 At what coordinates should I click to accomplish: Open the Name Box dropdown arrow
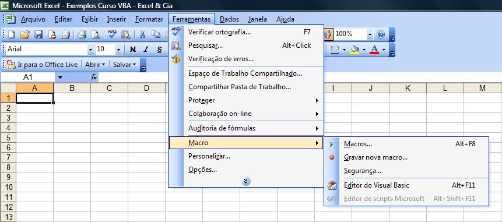(61, 77)
